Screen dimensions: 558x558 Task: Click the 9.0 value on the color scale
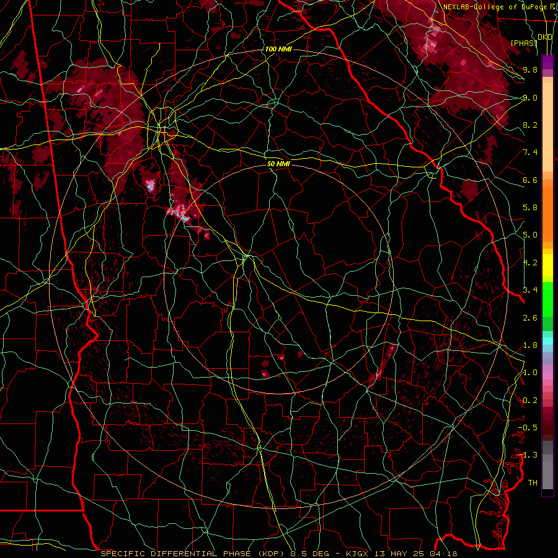point(530,97)
